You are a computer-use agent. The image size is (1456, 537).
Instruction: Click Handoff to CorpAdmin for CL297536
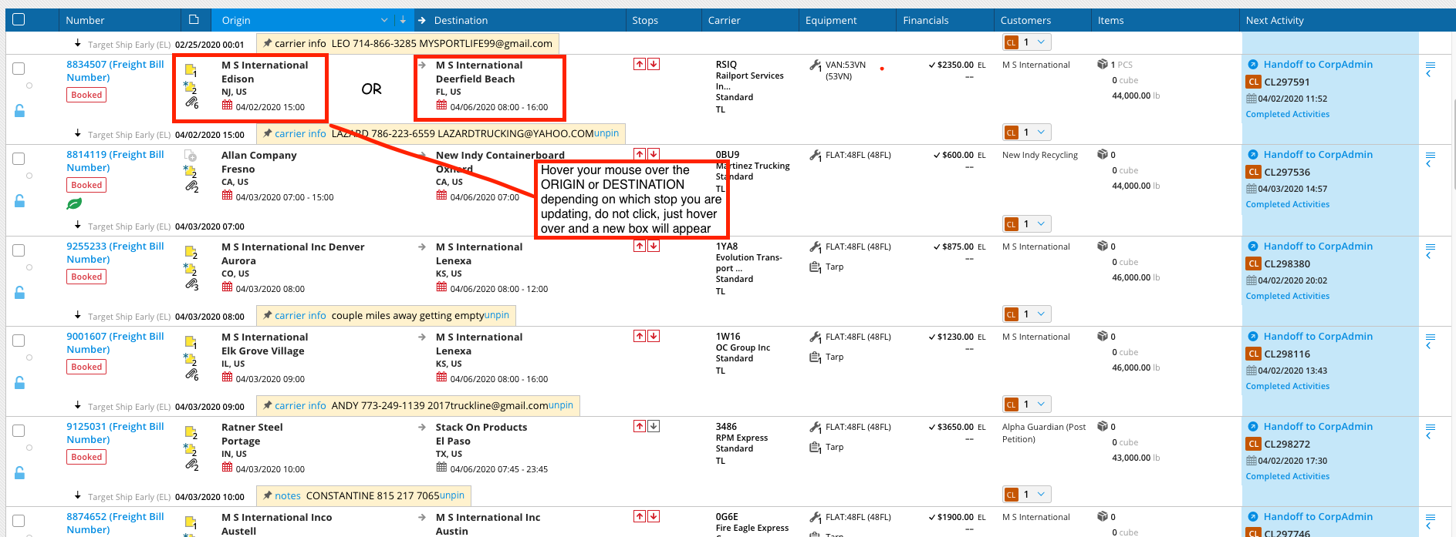pyautogui.click(x=1318, y=155)
